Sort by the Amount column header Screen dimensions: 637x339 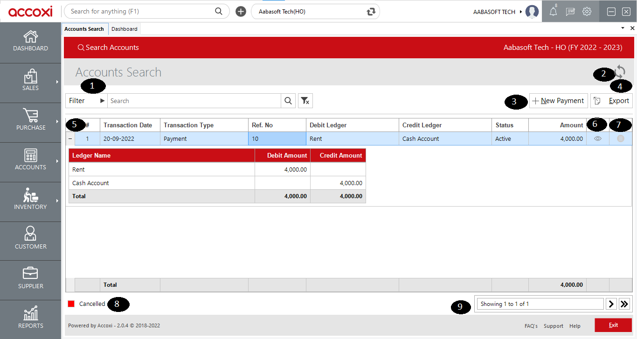coord(557,125)
